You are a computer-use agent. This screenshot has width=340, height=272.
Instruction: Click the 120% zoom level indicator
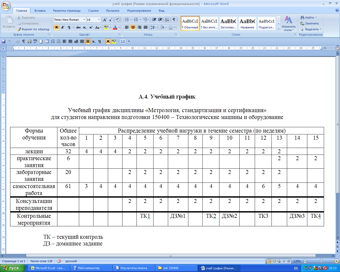point(297,261)
